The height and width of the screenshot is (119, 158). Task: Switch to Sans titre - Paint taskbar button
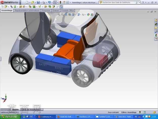(123, 117)
